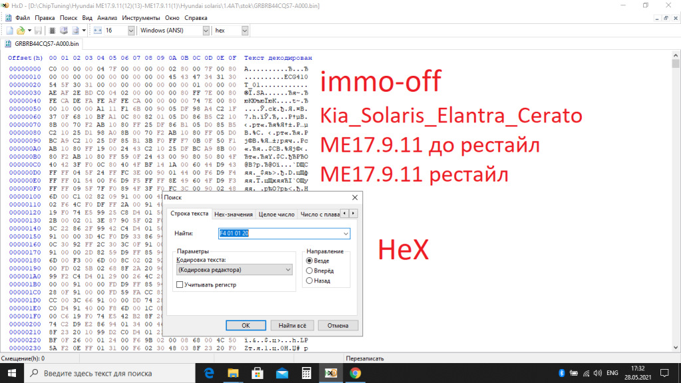This screenshot has width=681, height=383.
Task: Click the Отмена button
Action: [338, 325]
